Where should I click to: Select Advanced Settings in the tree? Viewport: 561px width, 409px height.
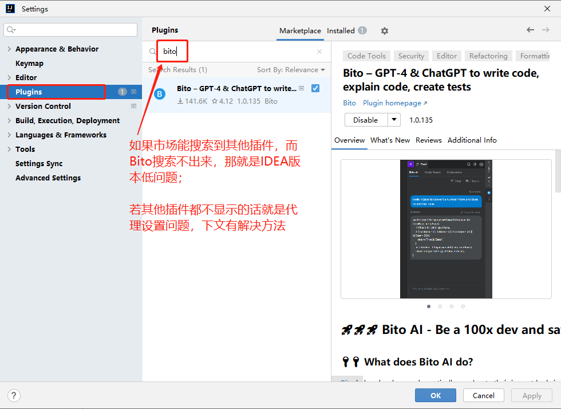48,178
